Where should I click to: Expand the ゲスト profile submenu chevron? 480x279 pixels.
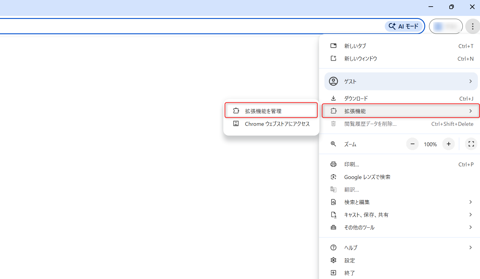pos(470,81)
